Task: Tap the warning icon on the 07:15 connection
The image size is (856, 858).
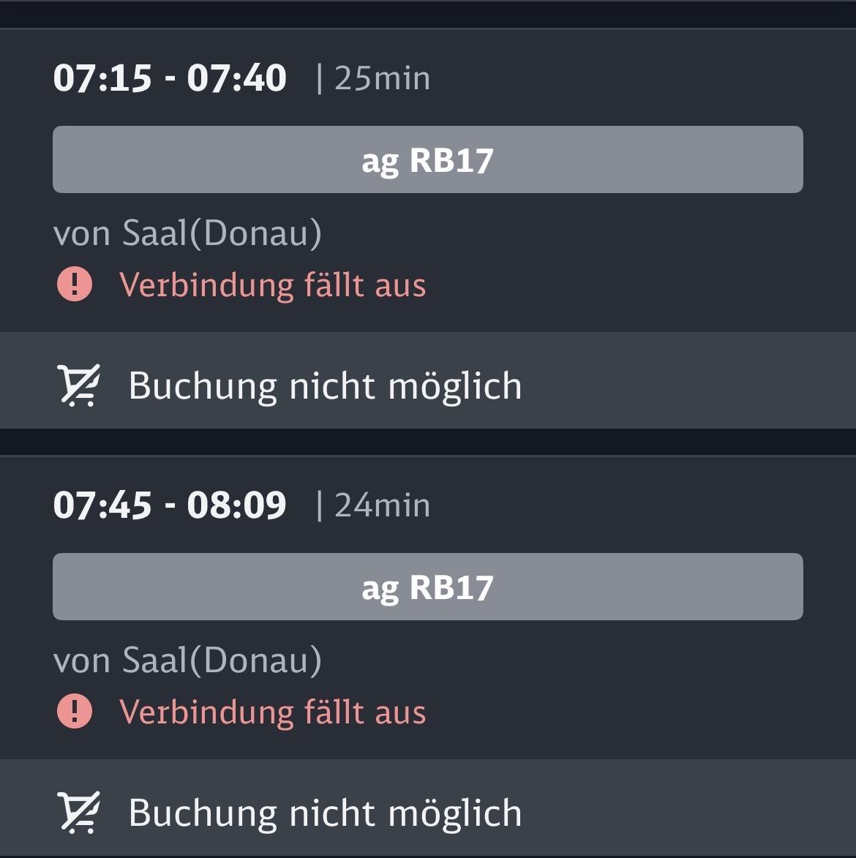Action: [x=75, y=285]
